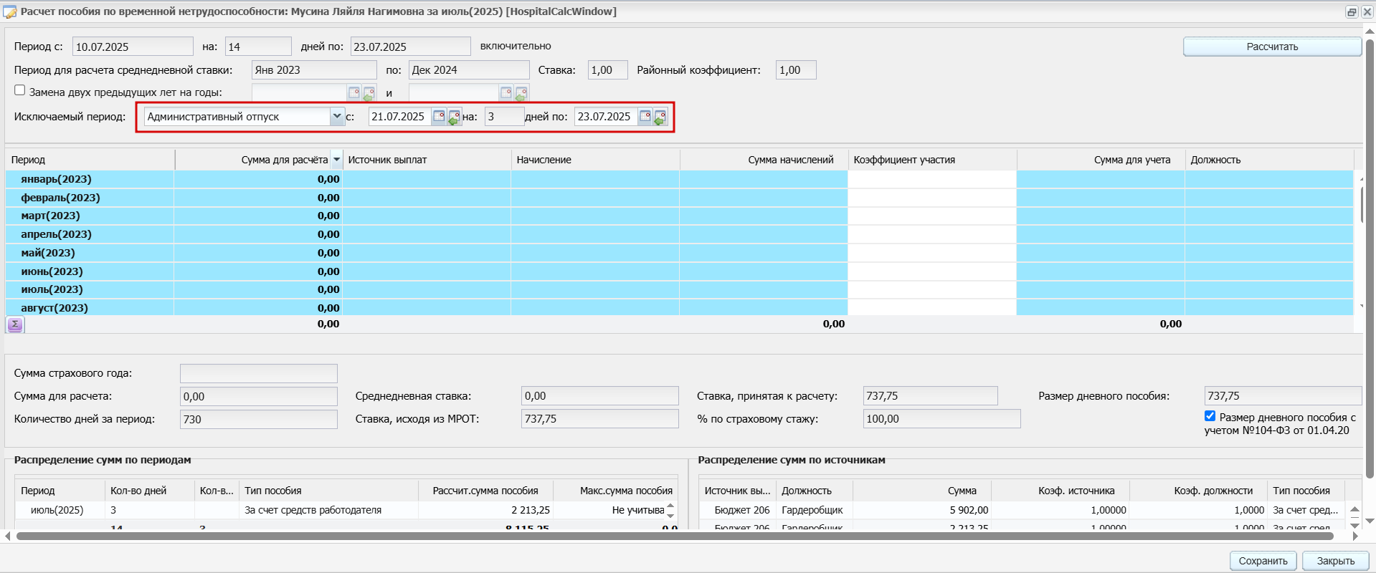Open calendar for second replacement year field
Viewport: 1376px width, 573px height.
pyautogui.click(x=506, y=92)
